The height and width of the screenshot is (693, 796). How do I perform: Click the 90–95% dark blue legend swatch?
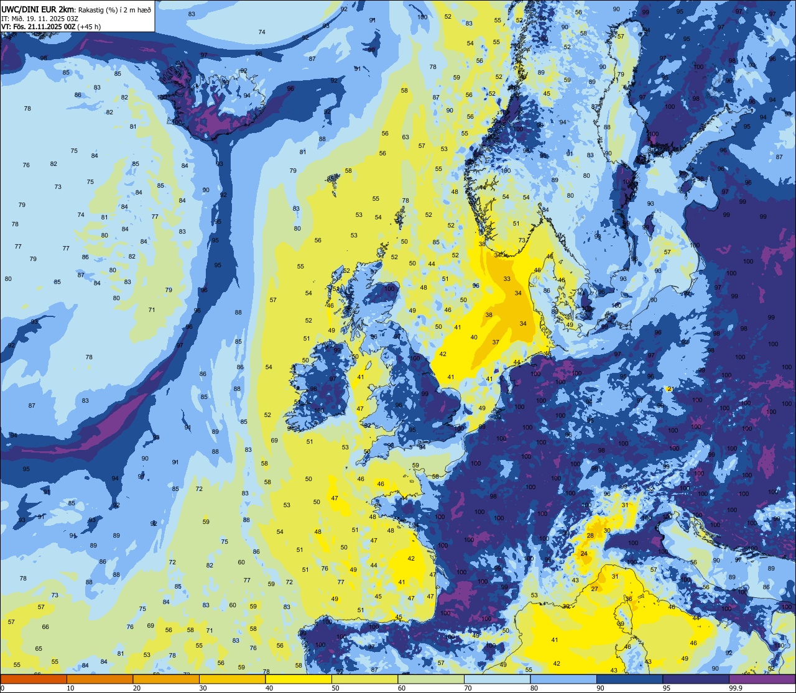coord(629,679)
